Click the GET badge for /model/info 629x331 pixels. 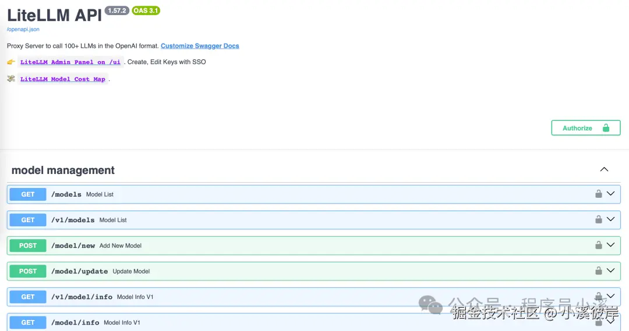click(x=28, y=323)
